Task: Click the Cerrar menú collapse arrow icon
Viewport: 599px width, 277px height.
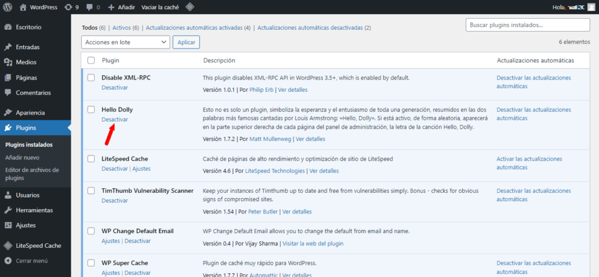Action: click(x=8, y=261)
